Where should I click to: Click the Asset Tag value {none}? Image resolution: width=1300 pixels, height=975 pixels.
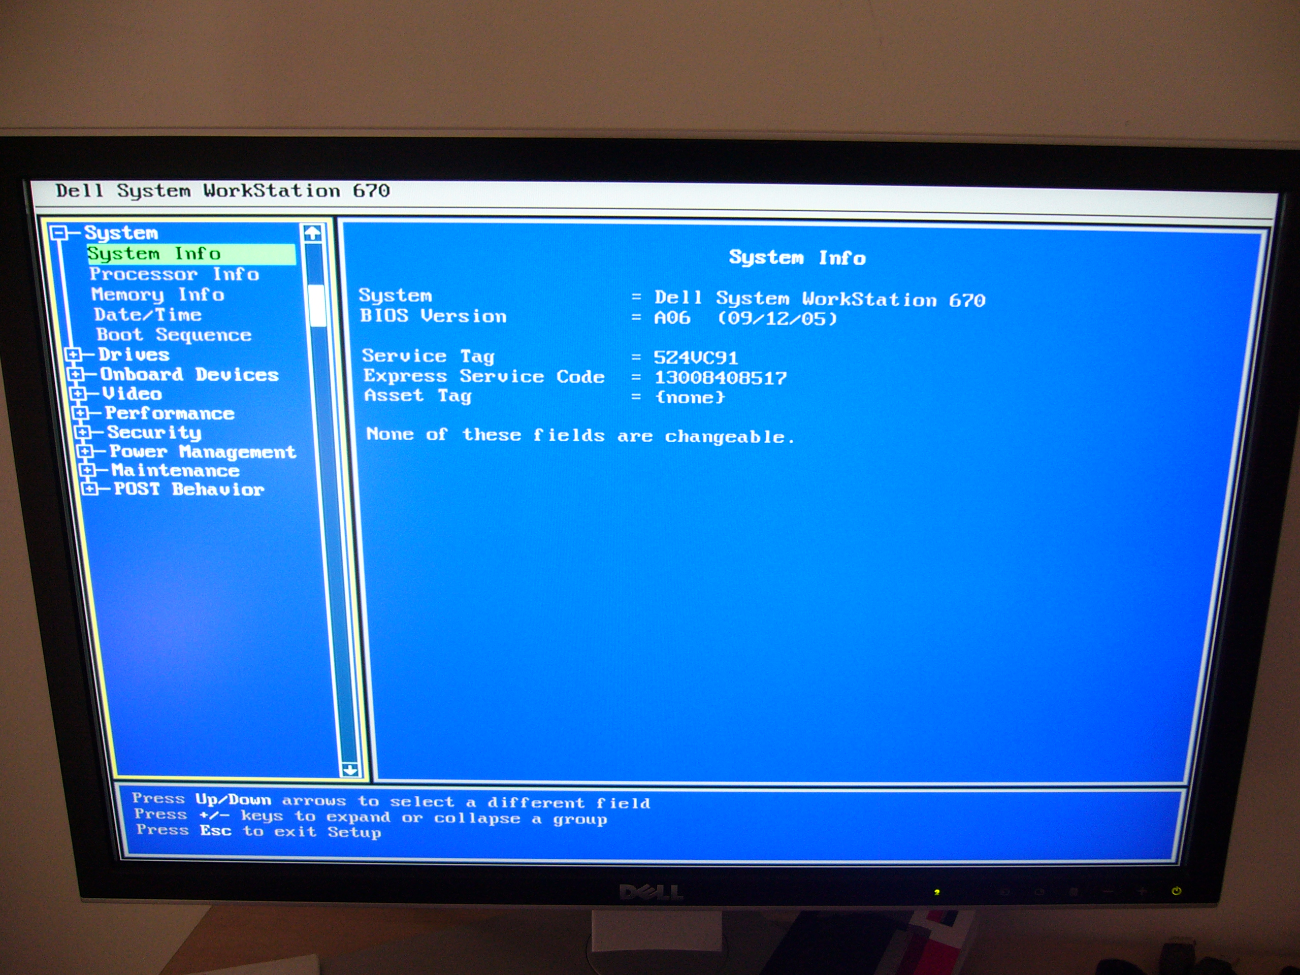pos(691,398)
